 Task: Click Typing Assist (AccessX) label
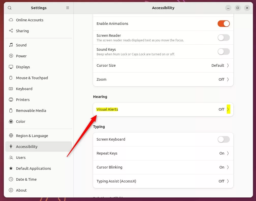pos(116,181)
